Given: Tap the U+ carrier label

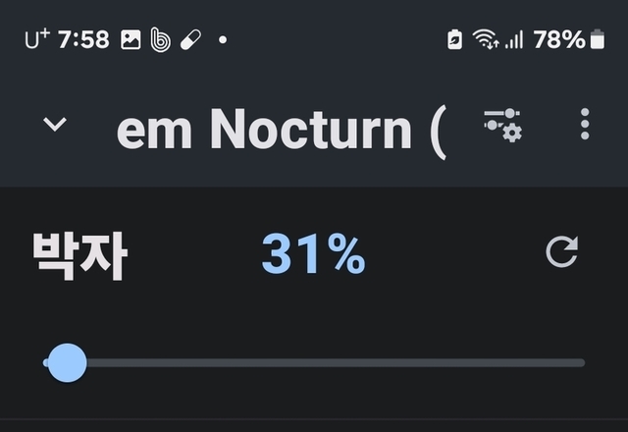Looking at the screenshot, I should 36,40.
